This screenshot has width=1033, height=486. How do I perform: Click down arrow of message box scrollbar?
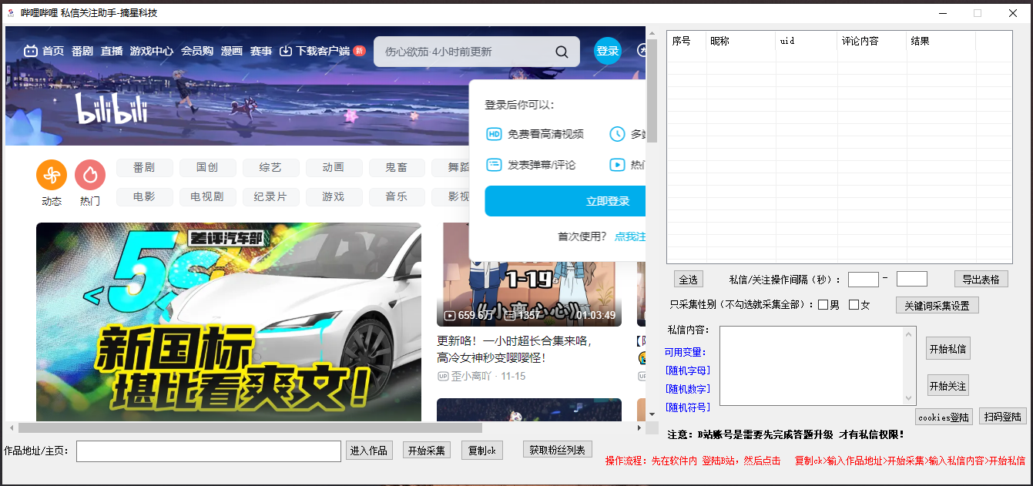pos(910,398)
